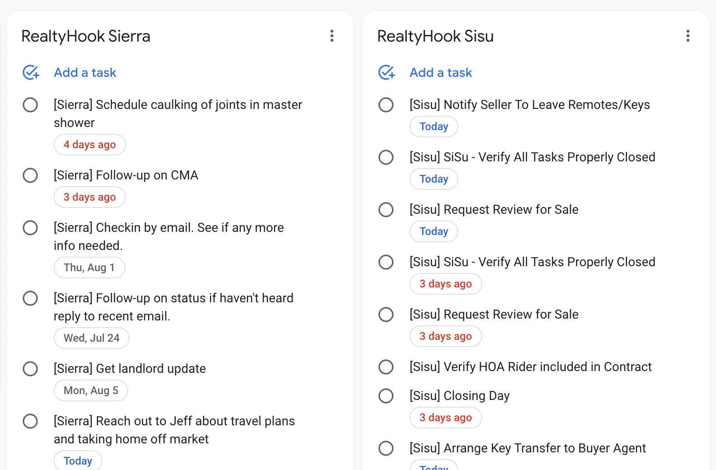This screenshot has height=470, width=716.
Task: Click '3 days ago' chip under Follow-up on CMA
Action: 90,197
